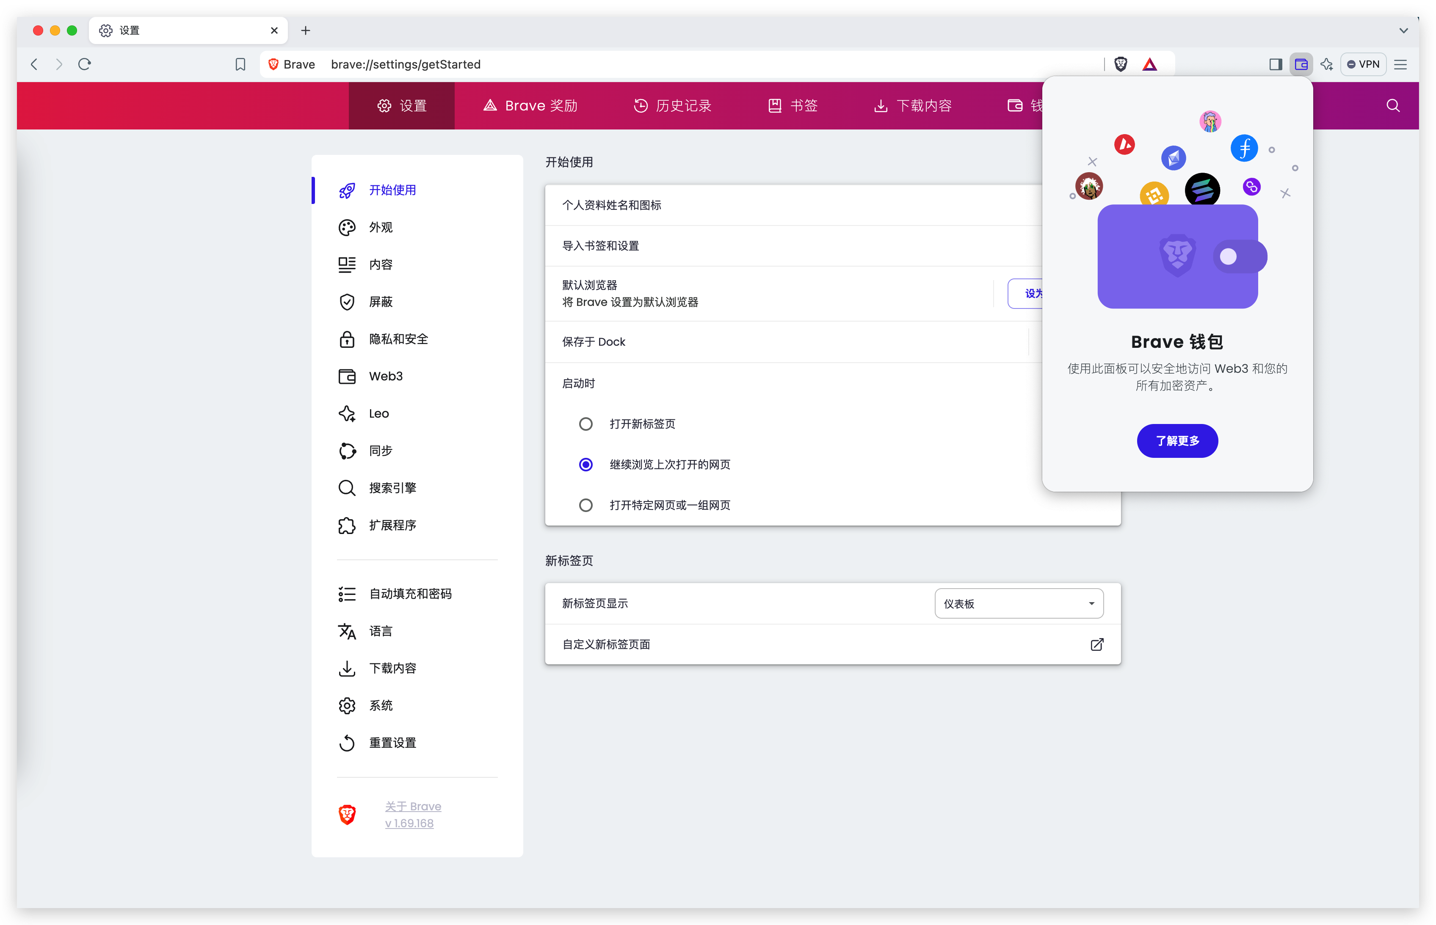
Task: Open Leo AI assistant toolbar icon
Action: tap(1327, 64)
